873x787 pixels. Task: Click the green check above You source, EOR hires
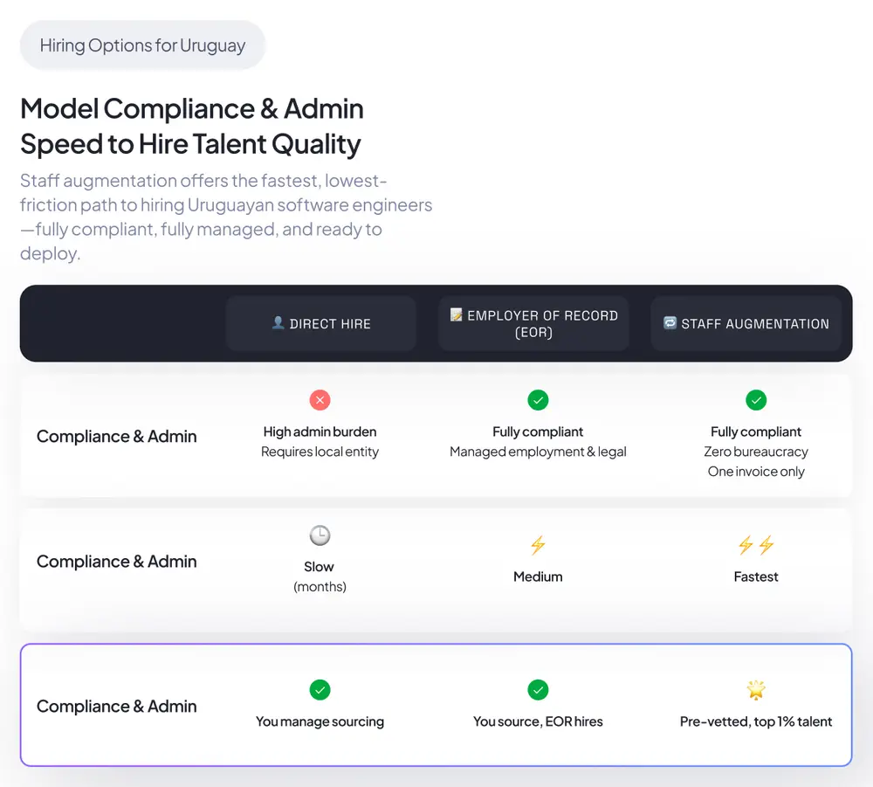tap(538, 689)
